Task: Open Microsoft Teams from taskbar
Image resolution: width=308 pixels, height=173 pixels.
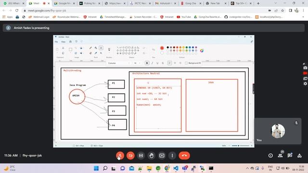Action: 185,168
